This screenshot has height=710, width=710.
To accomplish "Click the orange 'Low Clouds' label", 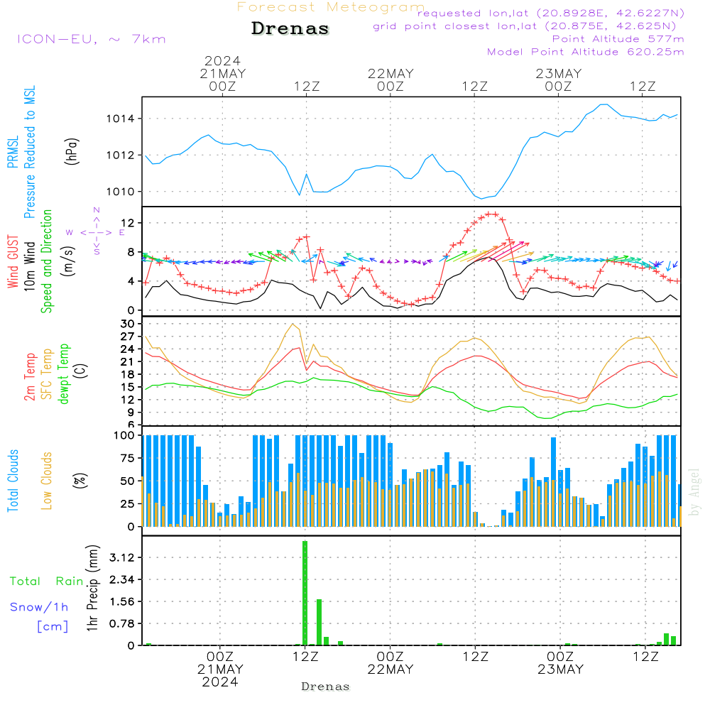I will point(47,481).
